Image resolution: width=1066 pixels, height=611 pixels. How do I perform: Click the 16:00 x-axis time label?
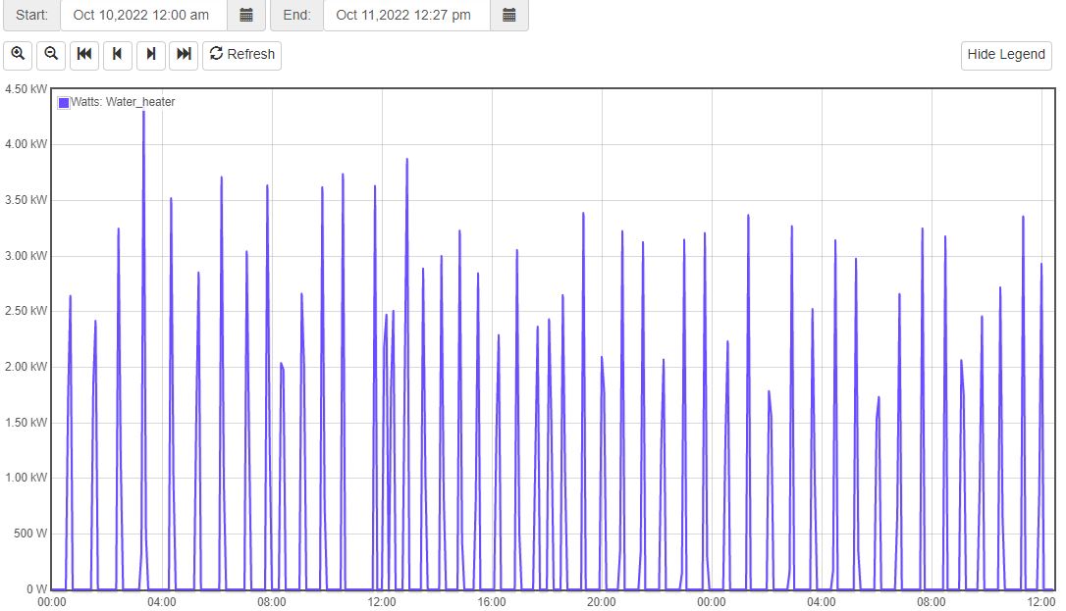[492, 602]
